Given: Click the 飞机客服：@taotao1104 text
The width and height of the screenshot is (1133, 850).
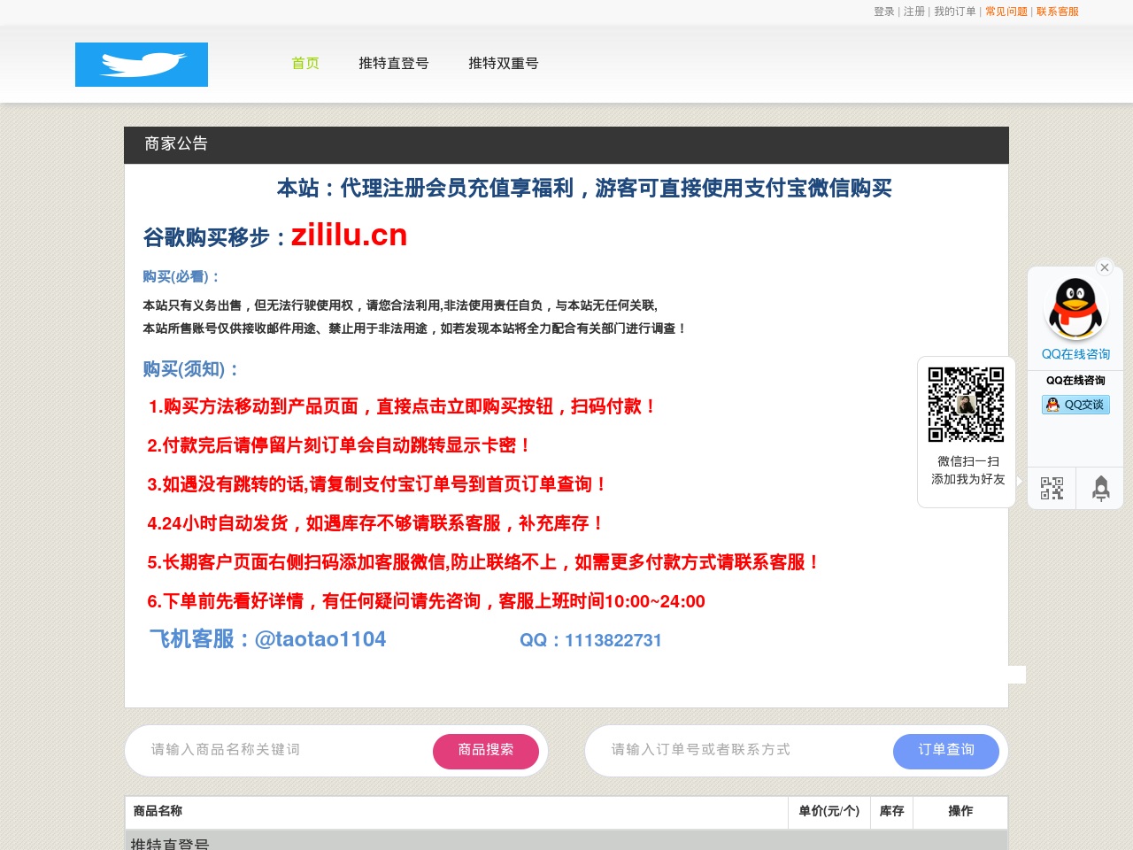Looking at the screenshot, I should [x=267, y=639].
